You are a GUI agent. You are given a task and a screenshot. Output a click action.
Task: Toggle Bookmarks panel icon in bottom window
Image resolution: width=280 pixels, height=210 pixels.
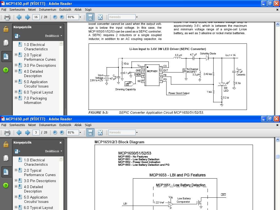click(x=6, y=172)
